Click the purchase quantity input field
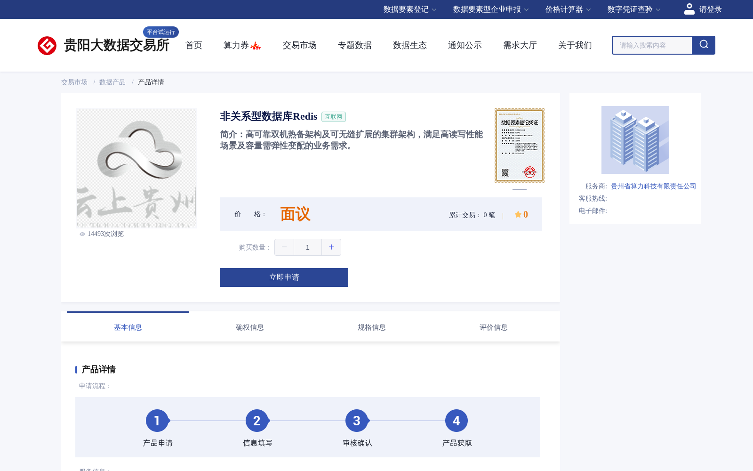The width and height of the screenshot is (753, 471). tap(308, 247)
